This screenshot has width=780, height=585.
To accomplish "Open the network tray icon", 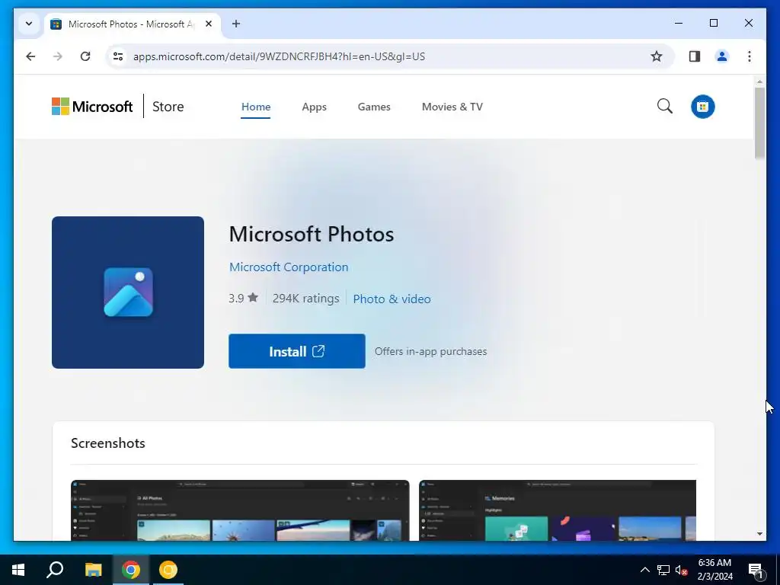I will click(x=663, y=570).
